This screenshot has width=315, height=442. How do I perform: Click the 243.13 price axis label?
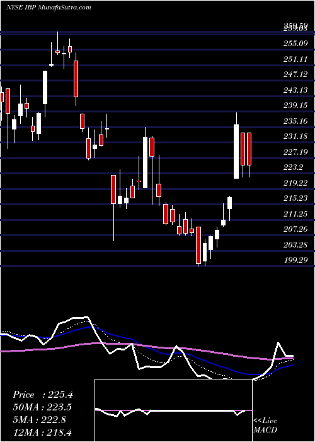click(x=297, y=90)
